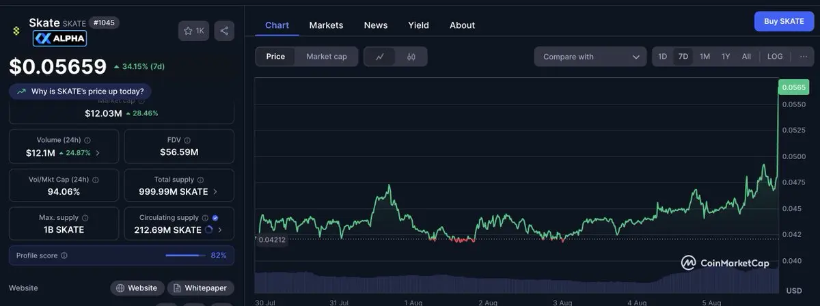Image resolution: width=820 pixels, height=306 pixels.
Task: Click the 94.06% Vol/Mkt Cap value
Action: [64, 191]
